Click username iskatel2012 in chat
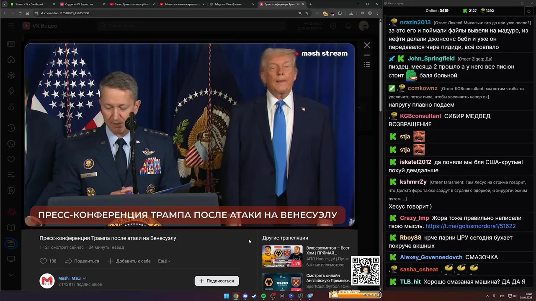The image size is (536, 301). coord(415,162)
